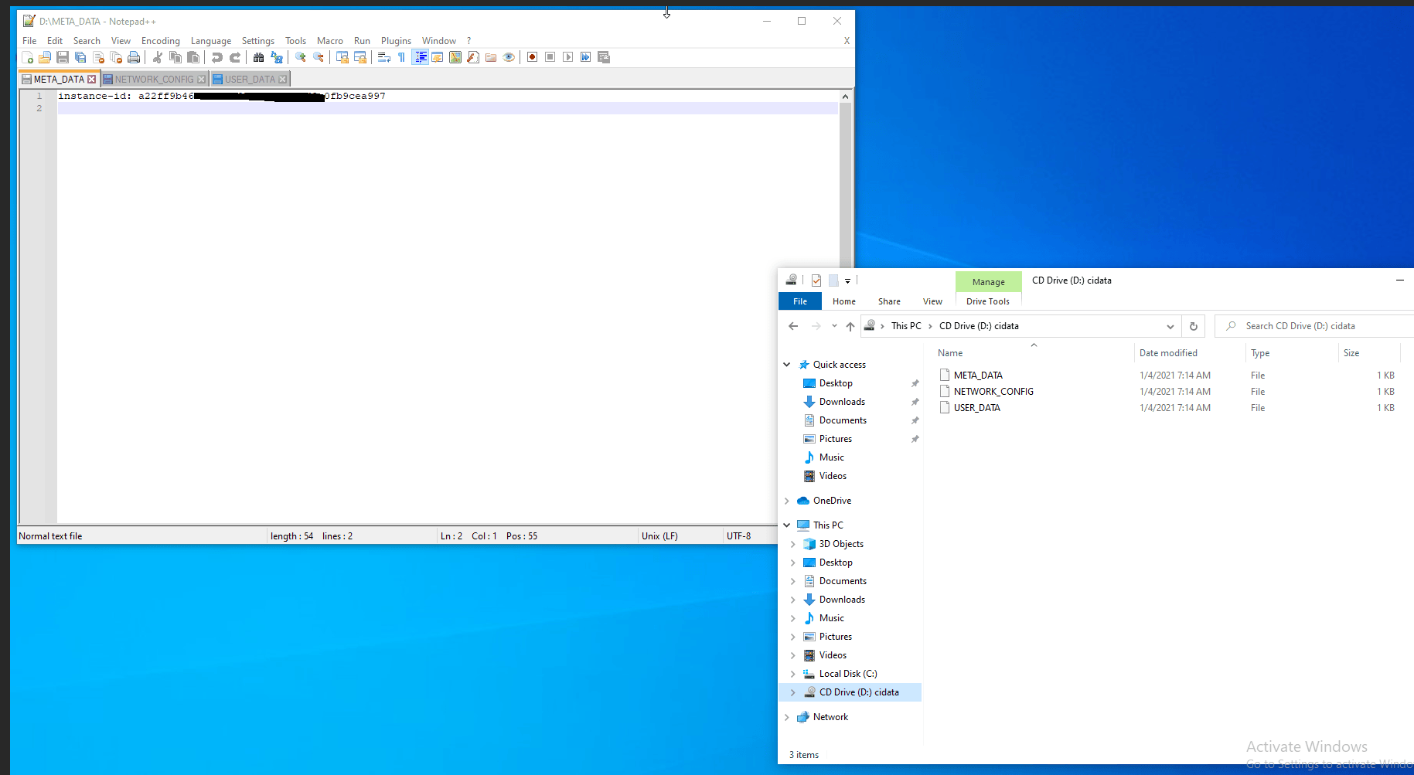Select the USER_DATA file in file list
This screenshot has height=775, width=1414.
[976, 408]
